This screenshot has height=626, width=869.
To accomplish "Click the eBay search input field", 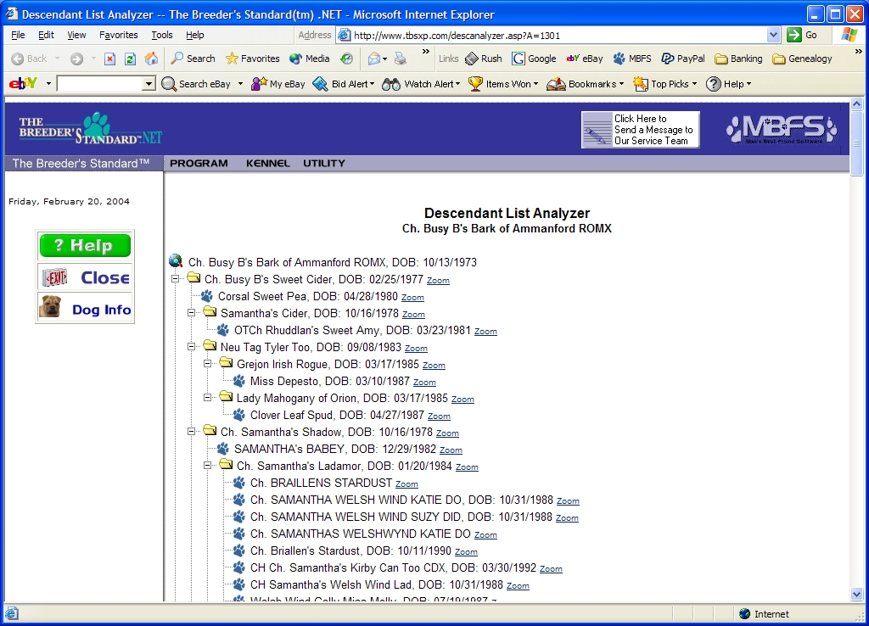I will pos(99,84).
